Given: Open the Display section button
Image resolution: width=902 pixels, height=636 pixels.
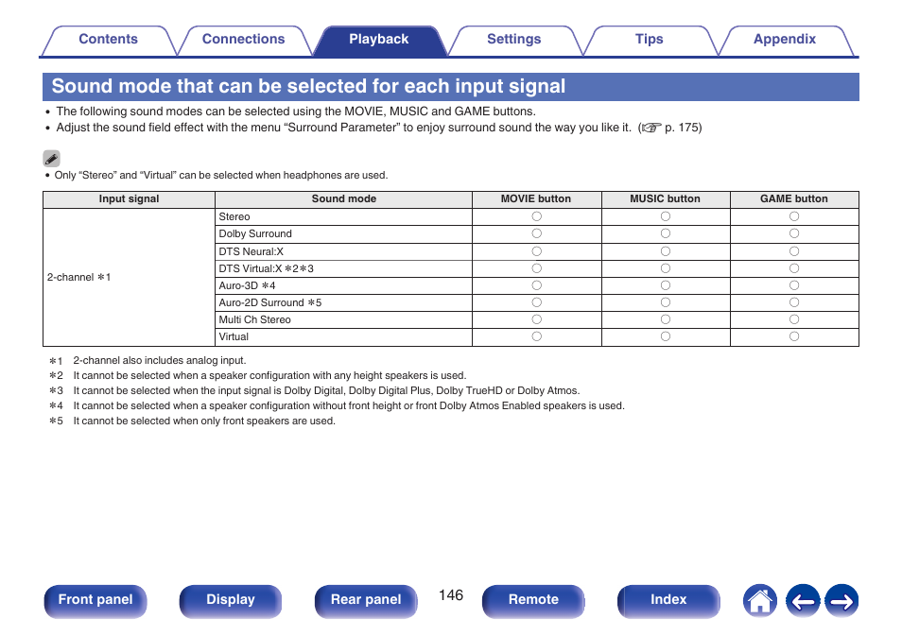Looking at the screenshot, I should pyautogui.click(x=231, y=601).
